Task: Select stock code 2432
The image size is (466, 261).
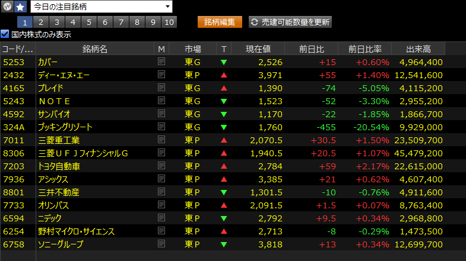Action: (14, 75)
